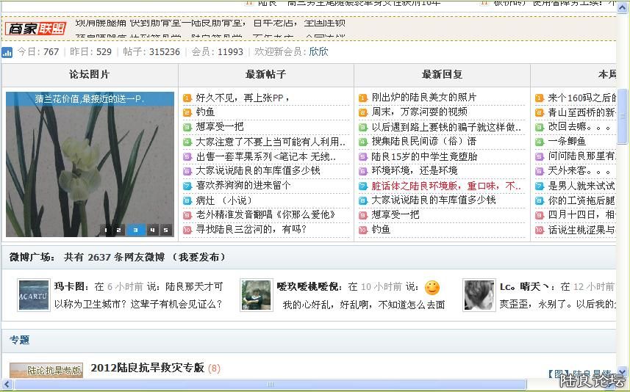
Task: Open the 我要发布 microblog link
Action: click(x=198, y=258)
